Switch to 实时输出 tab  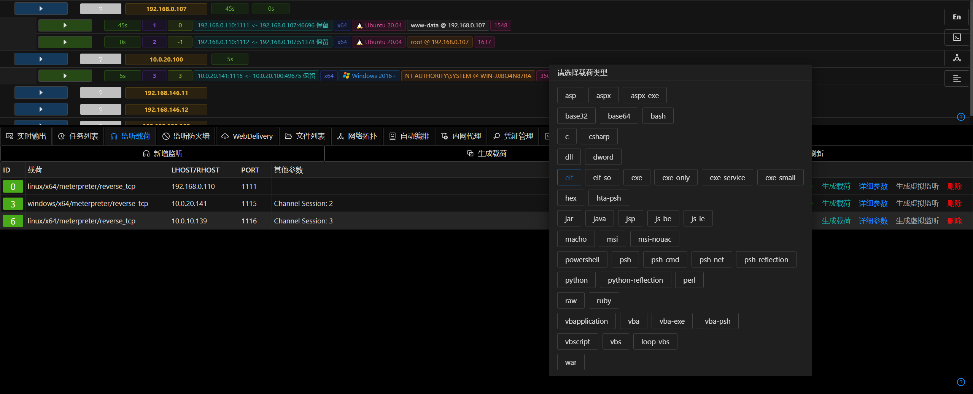coord(26,136)
